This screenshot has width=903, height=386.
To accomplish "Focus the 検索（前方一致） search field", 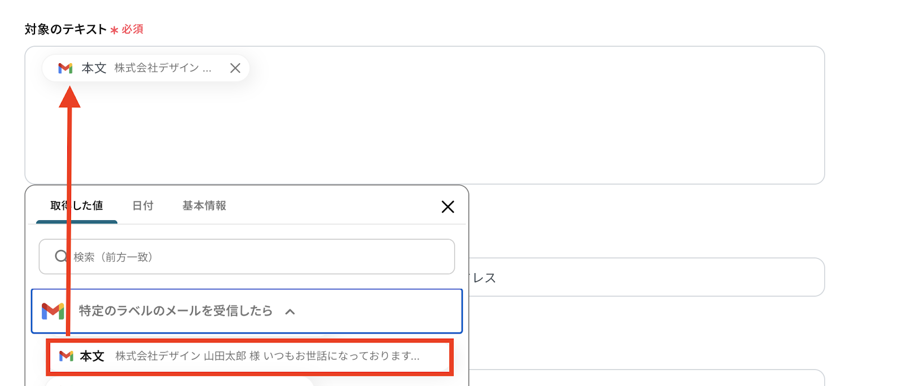I will click(254, 257).
